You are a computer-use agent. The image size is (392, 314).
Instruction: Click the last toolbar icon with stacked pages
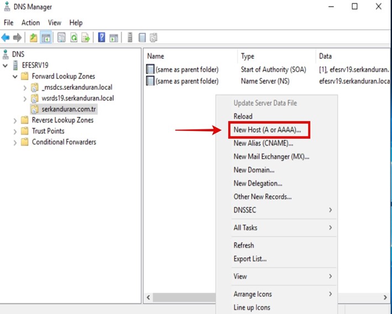(154, 38)
